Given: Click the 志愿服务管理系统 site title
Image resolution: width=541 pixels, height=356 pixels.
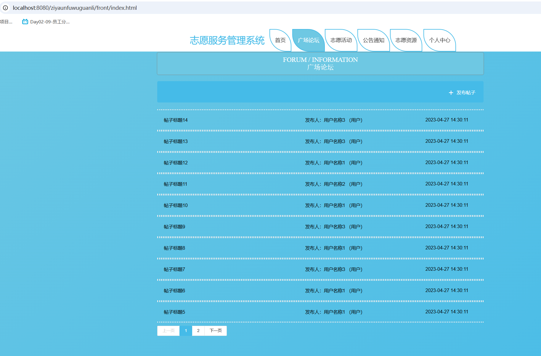Looking at the screenshot, I should (227, 40).
